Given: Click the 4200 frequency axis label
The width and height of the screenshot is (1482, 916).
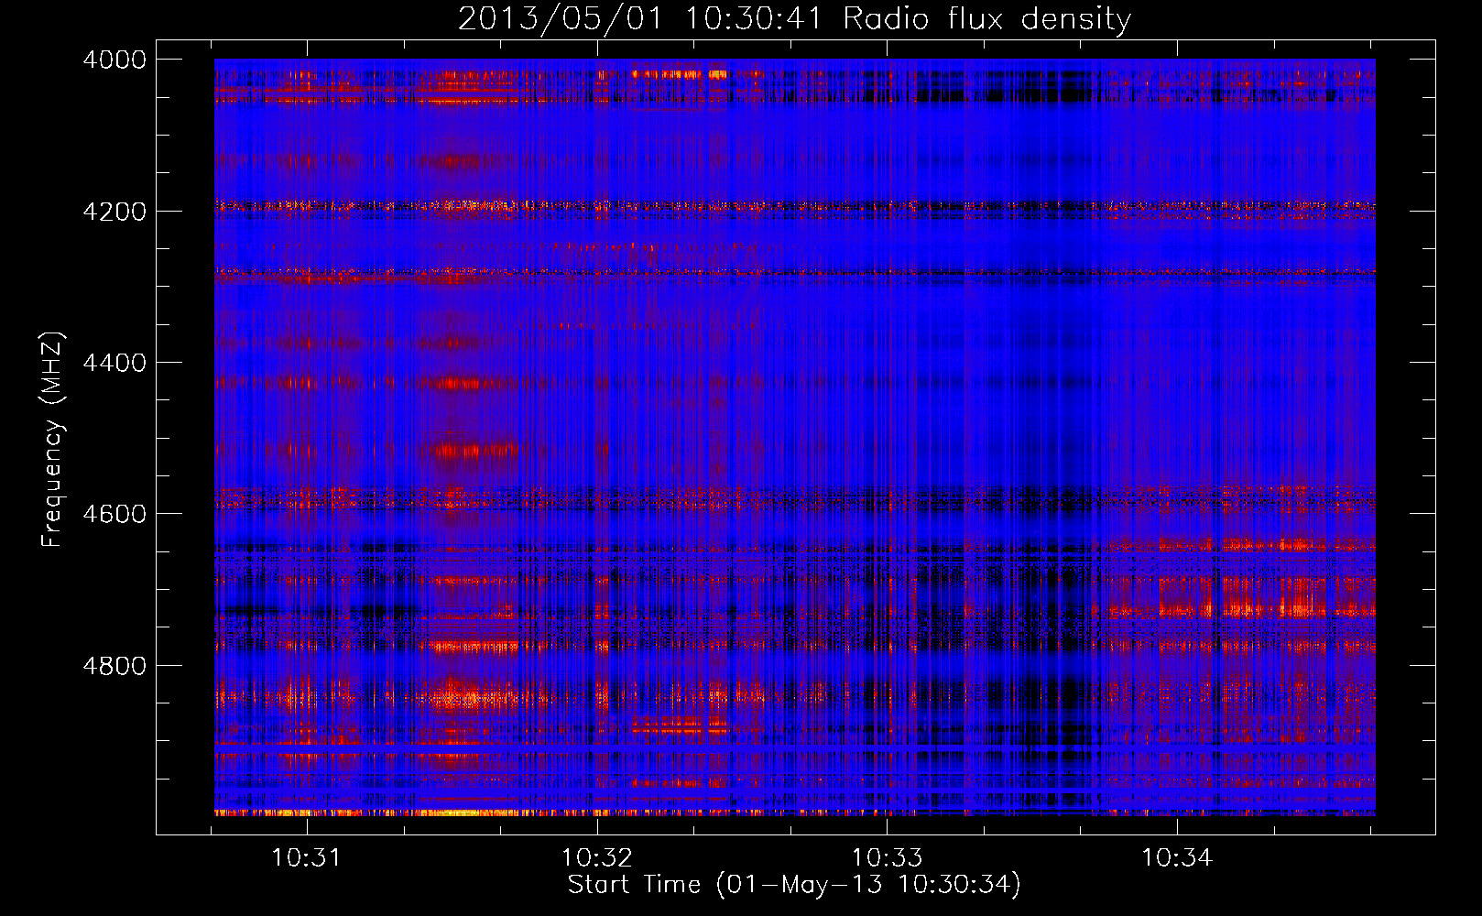Looking at the screenshot, I should 114,212.
